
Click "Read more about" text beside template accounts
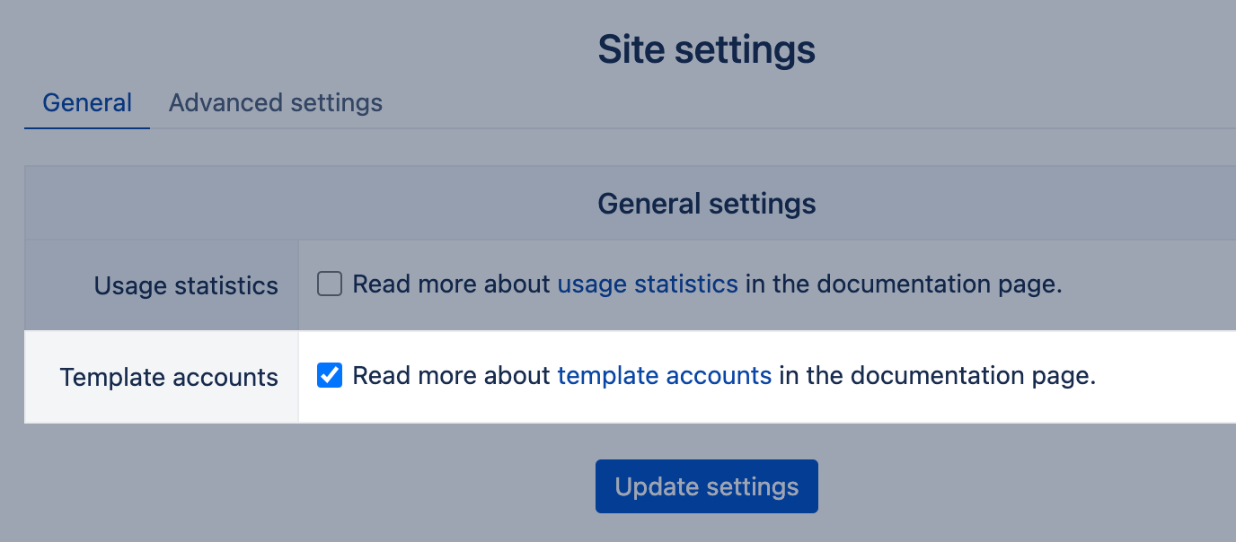tap(451, 376)
